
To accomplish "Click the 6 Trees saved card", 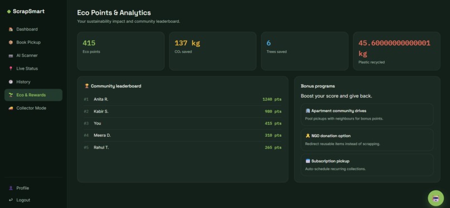I will pos(304,51).
